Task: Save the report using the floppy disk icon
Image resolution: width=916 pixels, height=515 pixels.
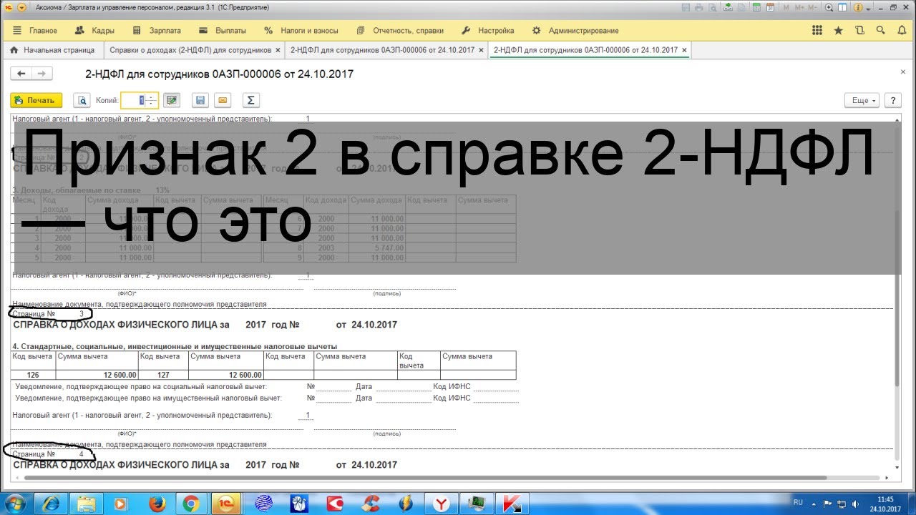Action: pos(200,100)
